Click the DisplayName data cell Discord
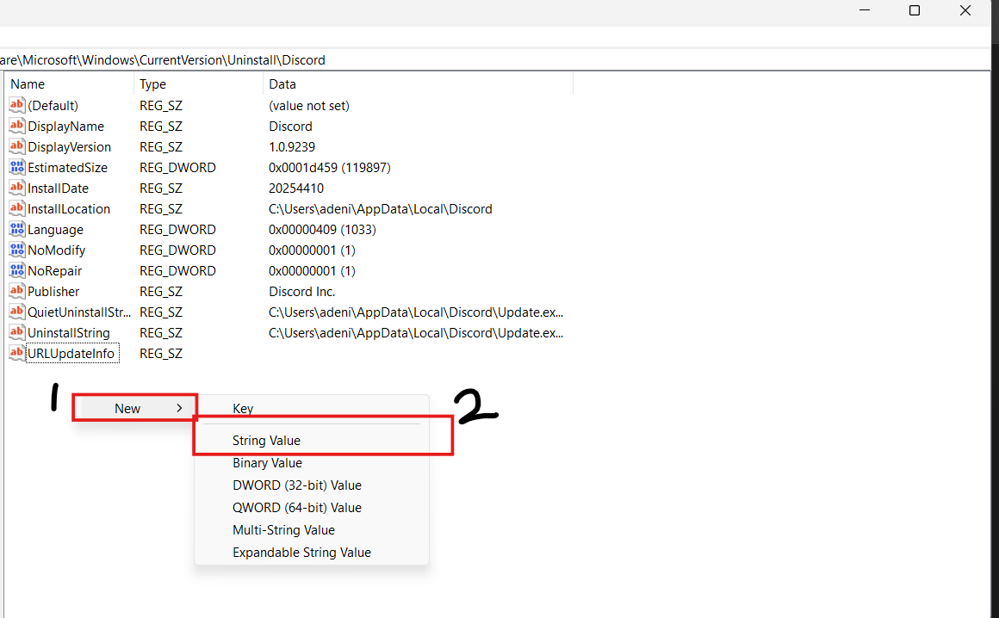 [x=290, y=126]
